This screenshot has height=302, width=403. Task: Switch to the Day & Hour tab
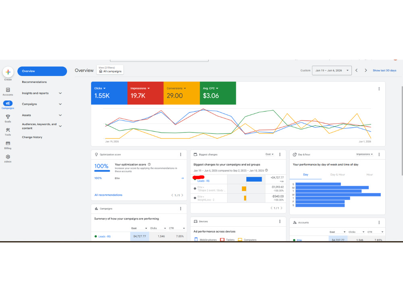337,175
